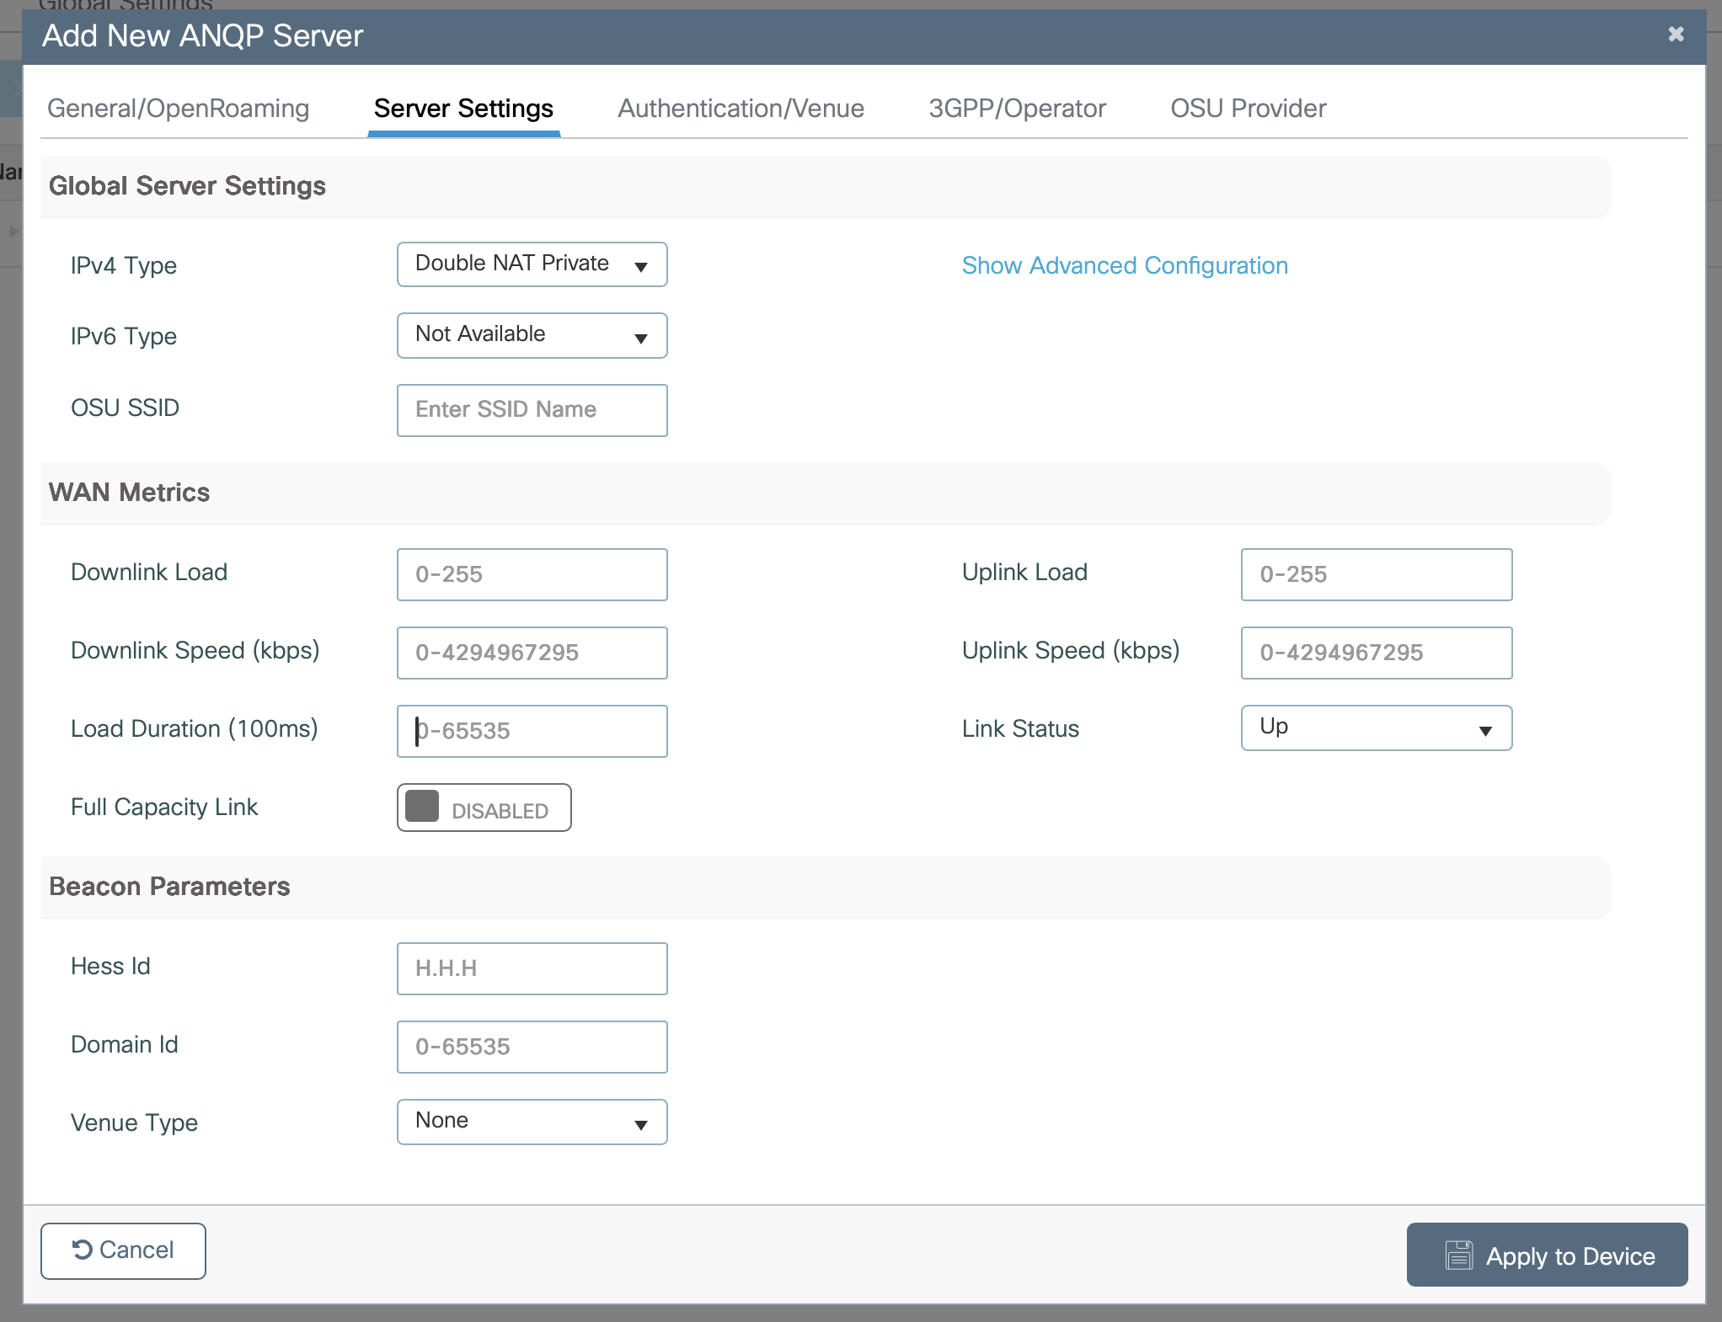Enable the Full Capacity Link toggle
The image size is (1722, 1322).
coord(484,808)
